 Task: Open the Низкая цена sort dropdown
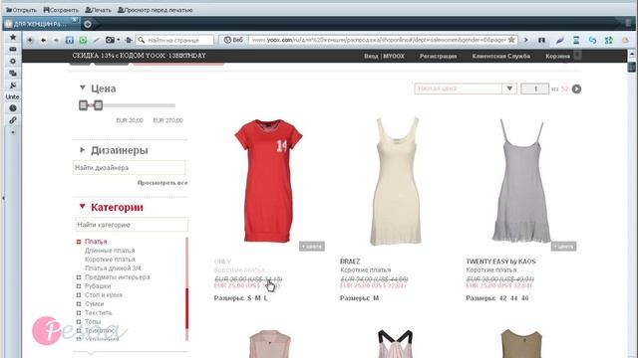(466, 89)
